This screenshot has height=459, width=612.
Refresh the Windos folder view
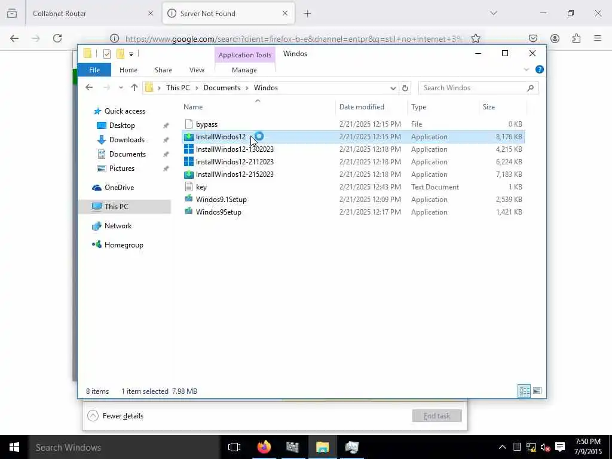(x=405, y=88)
